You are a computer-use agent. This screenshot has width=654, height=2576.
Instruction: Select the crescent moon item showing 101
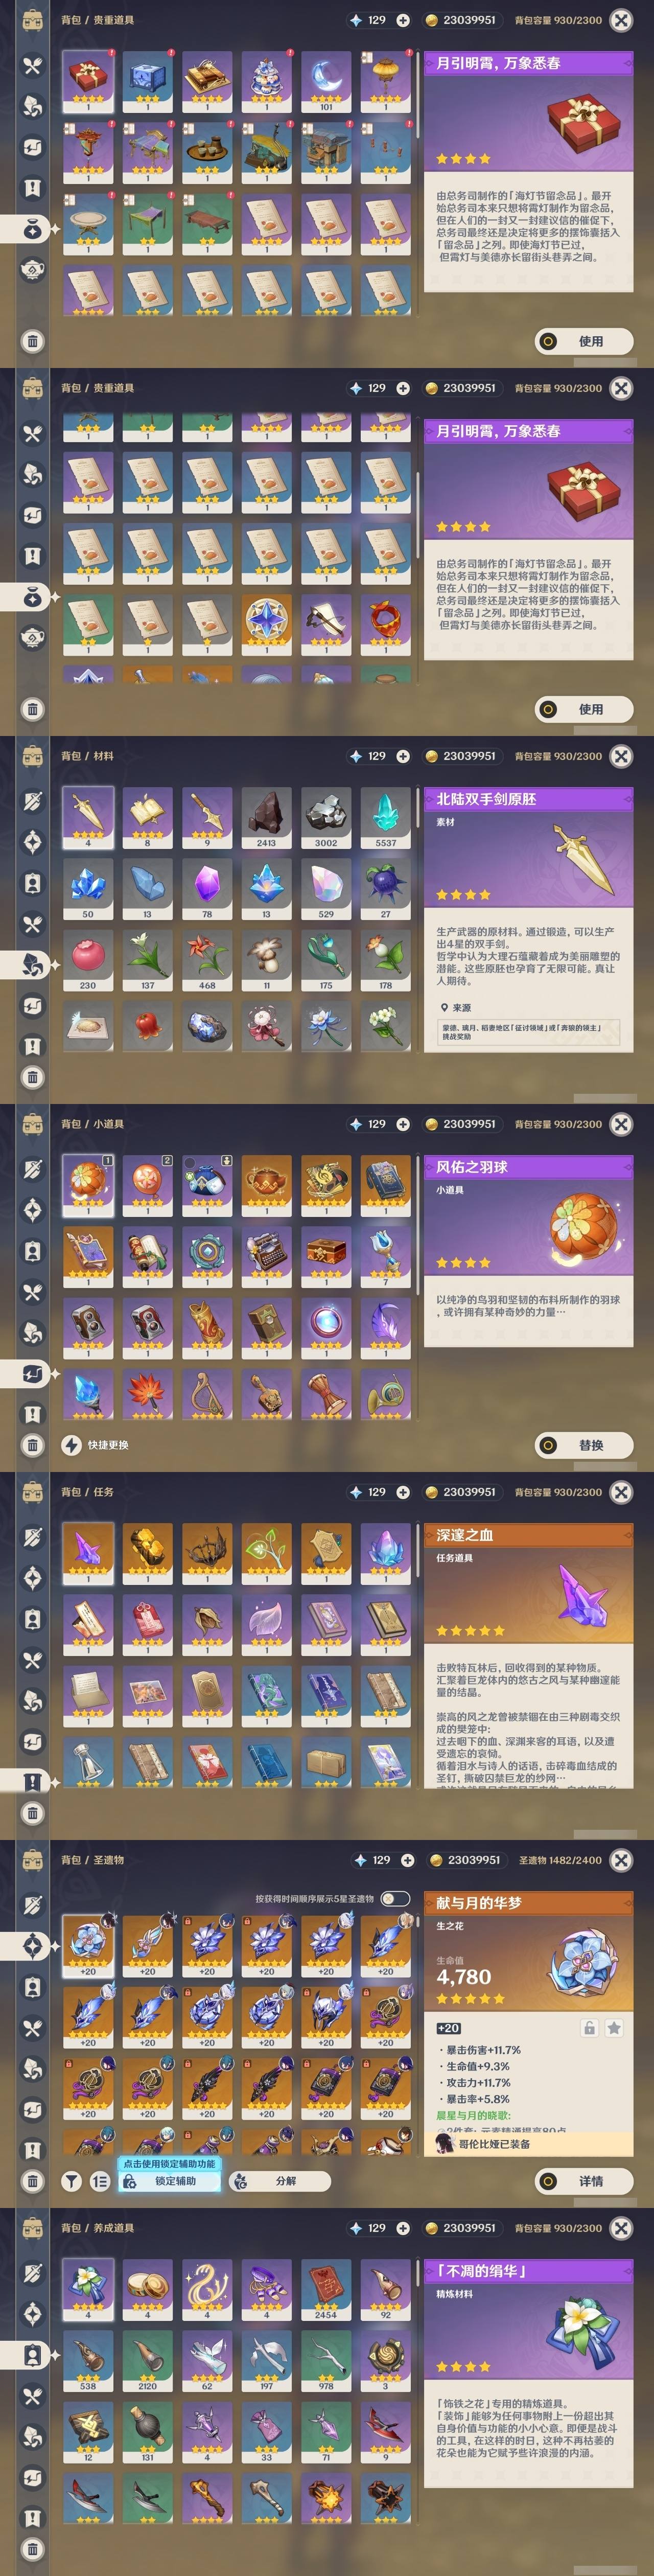coord(326,81)
